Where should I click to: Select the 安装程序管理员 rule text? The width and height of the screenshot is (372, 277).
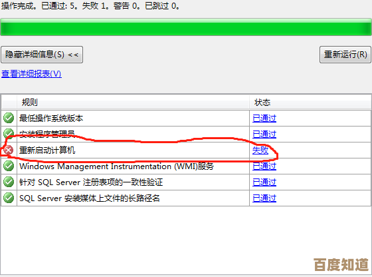coord(47,134)
